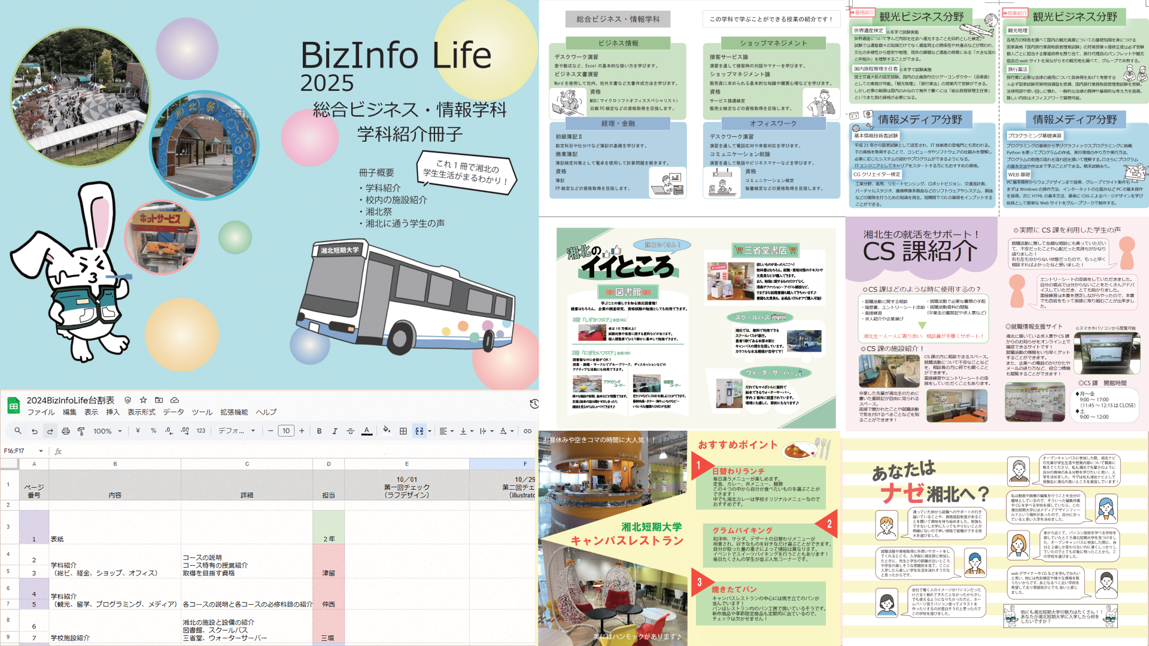Decrease decimal places

tap(169, 431)
